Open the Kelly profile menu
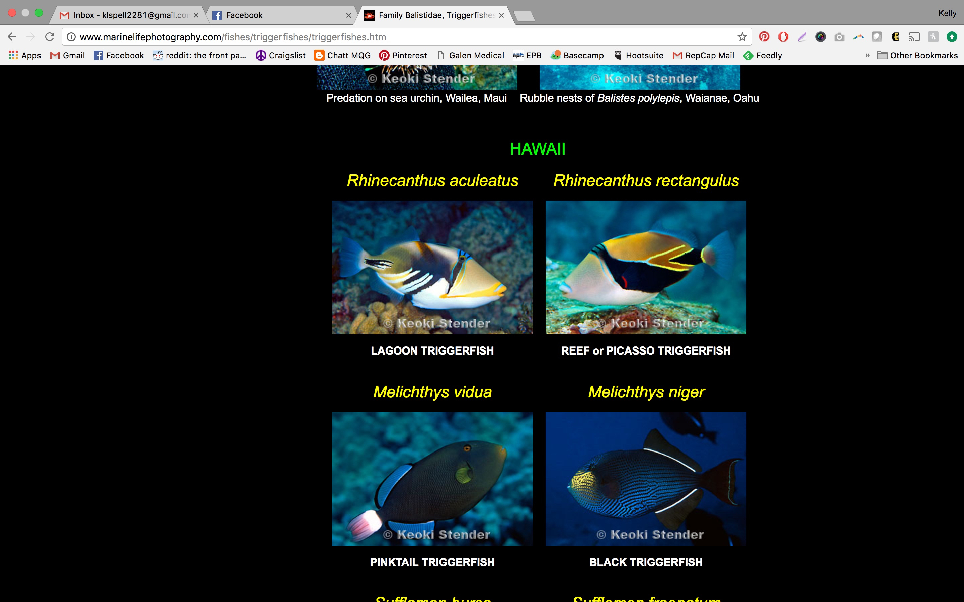The width and height of the screenshot is (964, 602). [947, 13]
